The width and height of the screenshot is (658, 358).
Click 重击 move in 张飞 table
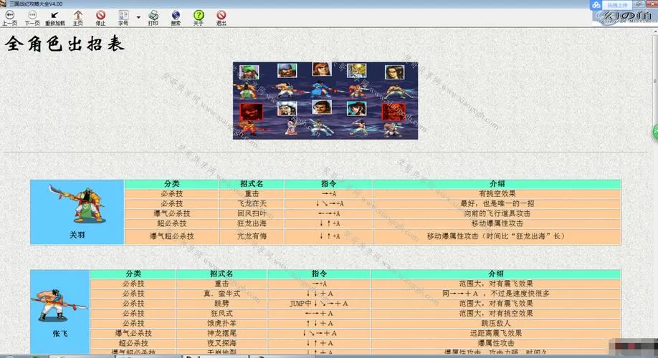coord(221,284)
